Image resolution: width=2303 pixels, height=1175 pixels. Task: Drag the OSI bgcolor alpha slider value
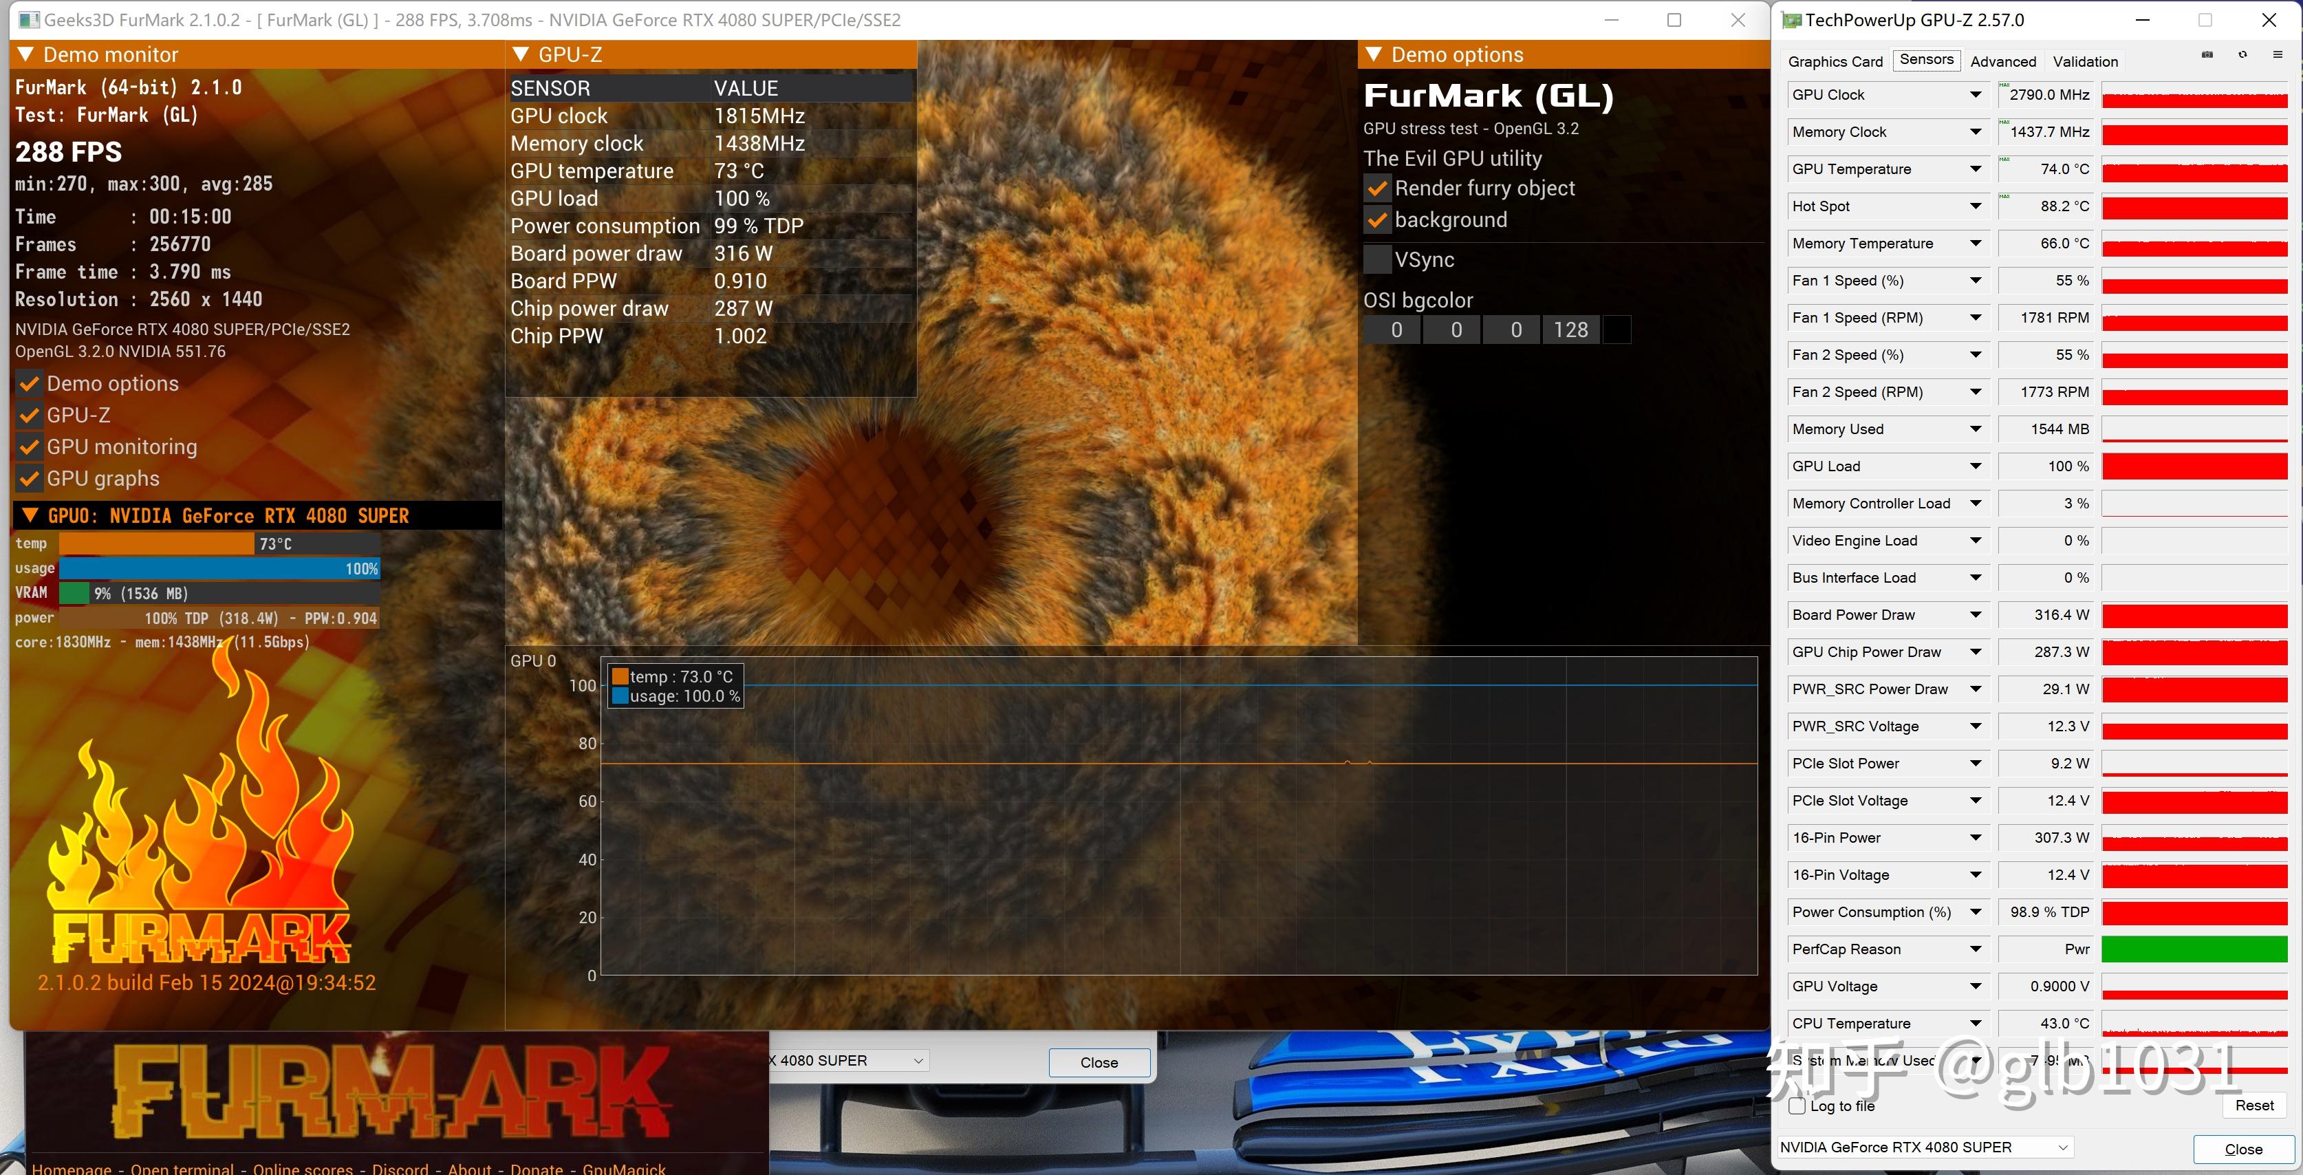tap(1573, 330)
